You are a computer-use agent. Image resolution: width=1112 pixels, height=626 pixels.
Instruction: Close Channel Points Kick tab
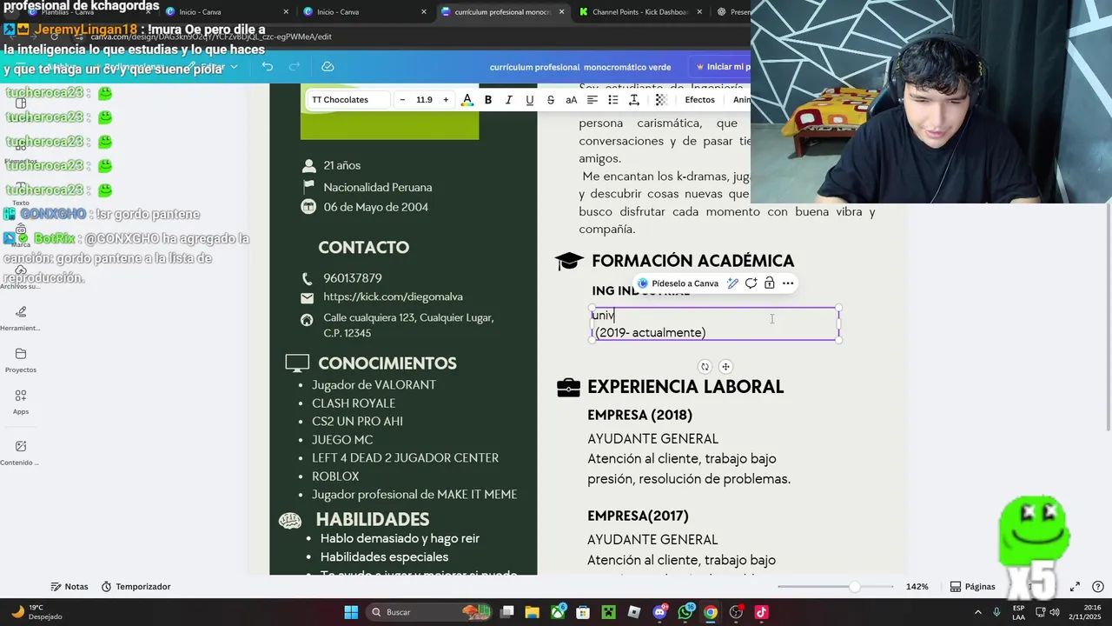coord(699,12)
